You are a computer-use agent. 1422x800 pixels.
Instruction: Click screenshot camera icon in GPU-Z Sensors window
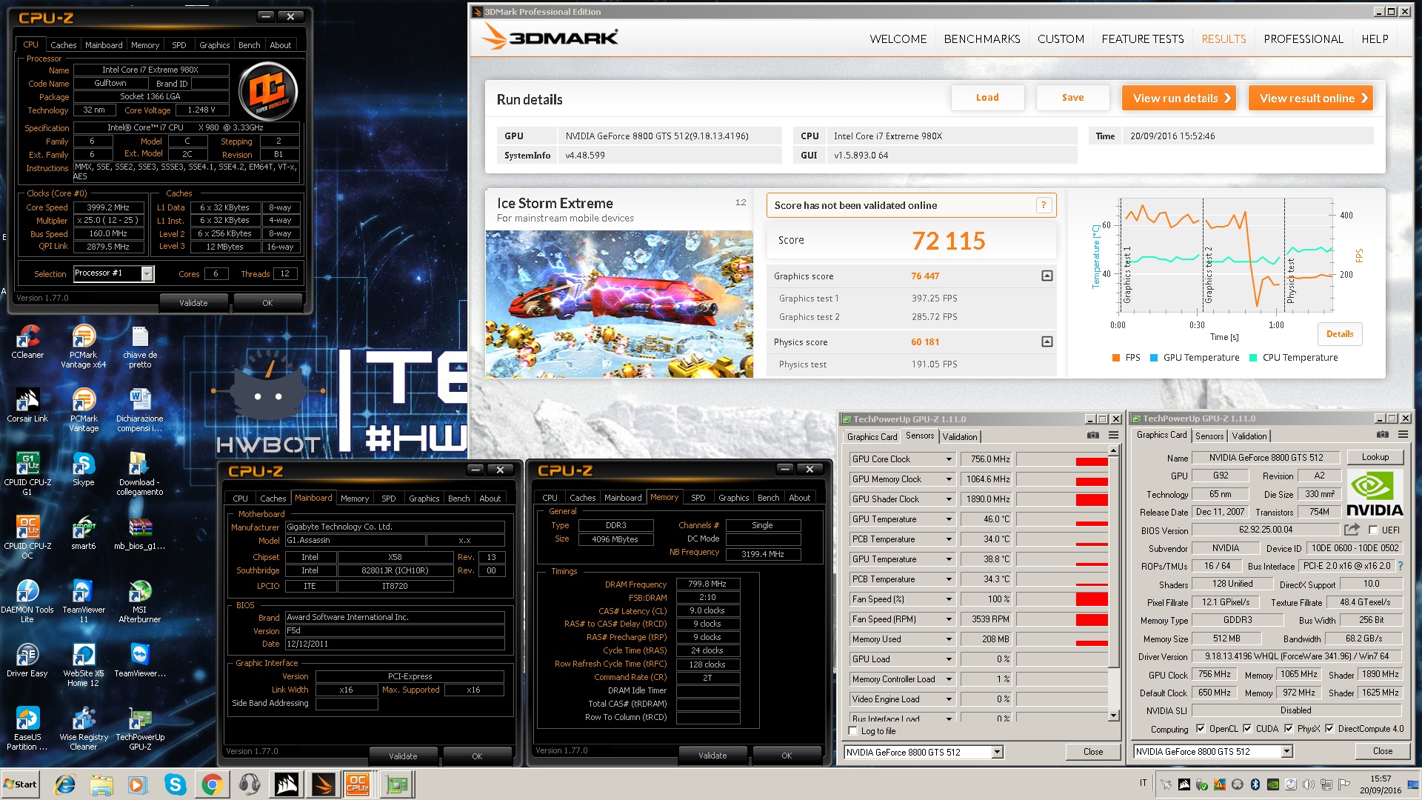tap(1092, 436)
